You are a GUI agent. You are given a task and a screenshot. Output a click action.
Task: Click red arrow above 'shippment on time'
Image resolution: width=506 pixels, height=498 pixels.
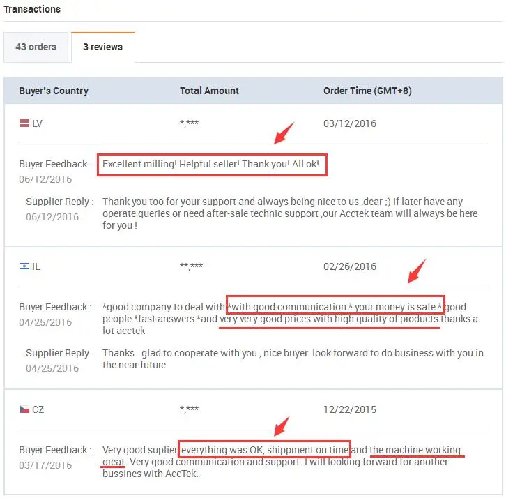[x=281, y=424]
